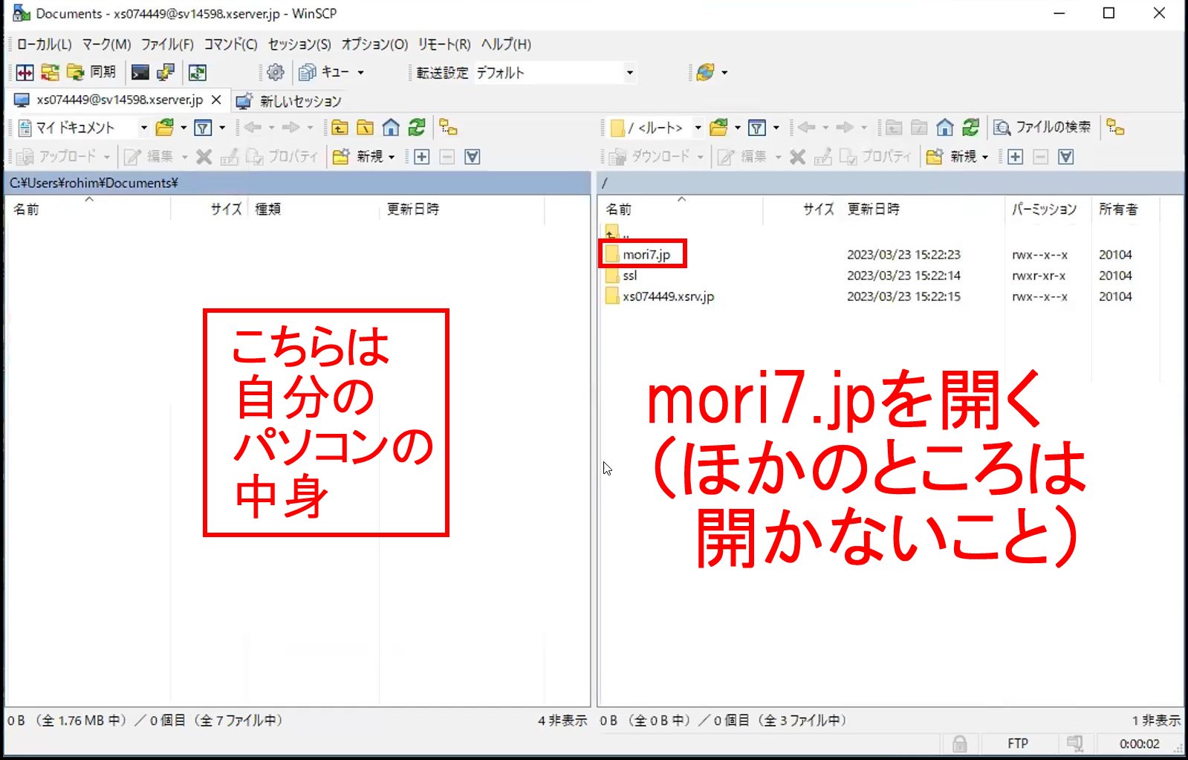
Task: Go to local home directory icon
Action: pos(391,128)
